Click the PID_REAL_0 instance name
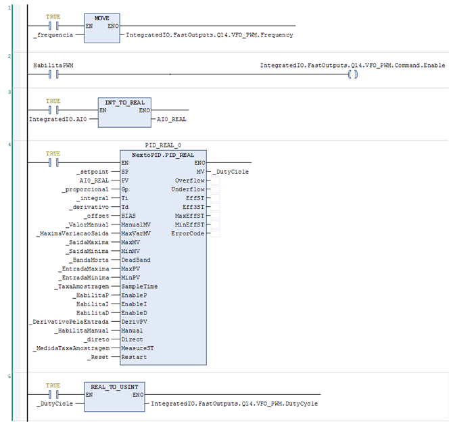 164,145
